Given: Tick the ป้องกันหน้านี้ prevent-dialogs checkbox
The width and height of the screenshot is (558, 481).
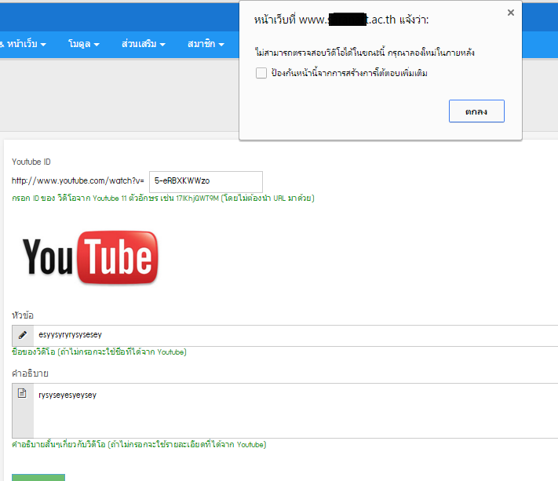Looking at the screenshot, I should click(261, 73).
